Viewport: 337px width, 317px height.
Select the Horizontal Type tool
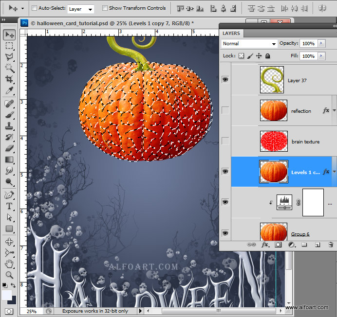9,206
